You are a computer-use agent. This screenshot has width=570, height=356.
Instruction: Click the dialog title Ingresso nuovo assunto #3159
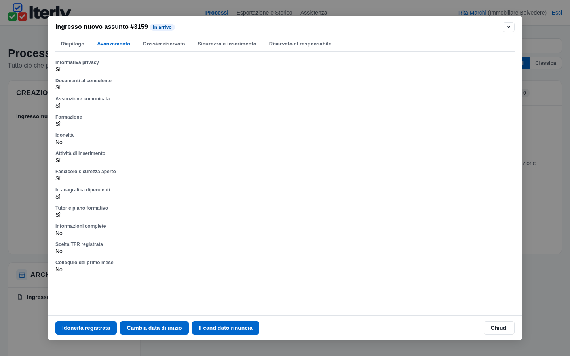click(x=102, y=27)
